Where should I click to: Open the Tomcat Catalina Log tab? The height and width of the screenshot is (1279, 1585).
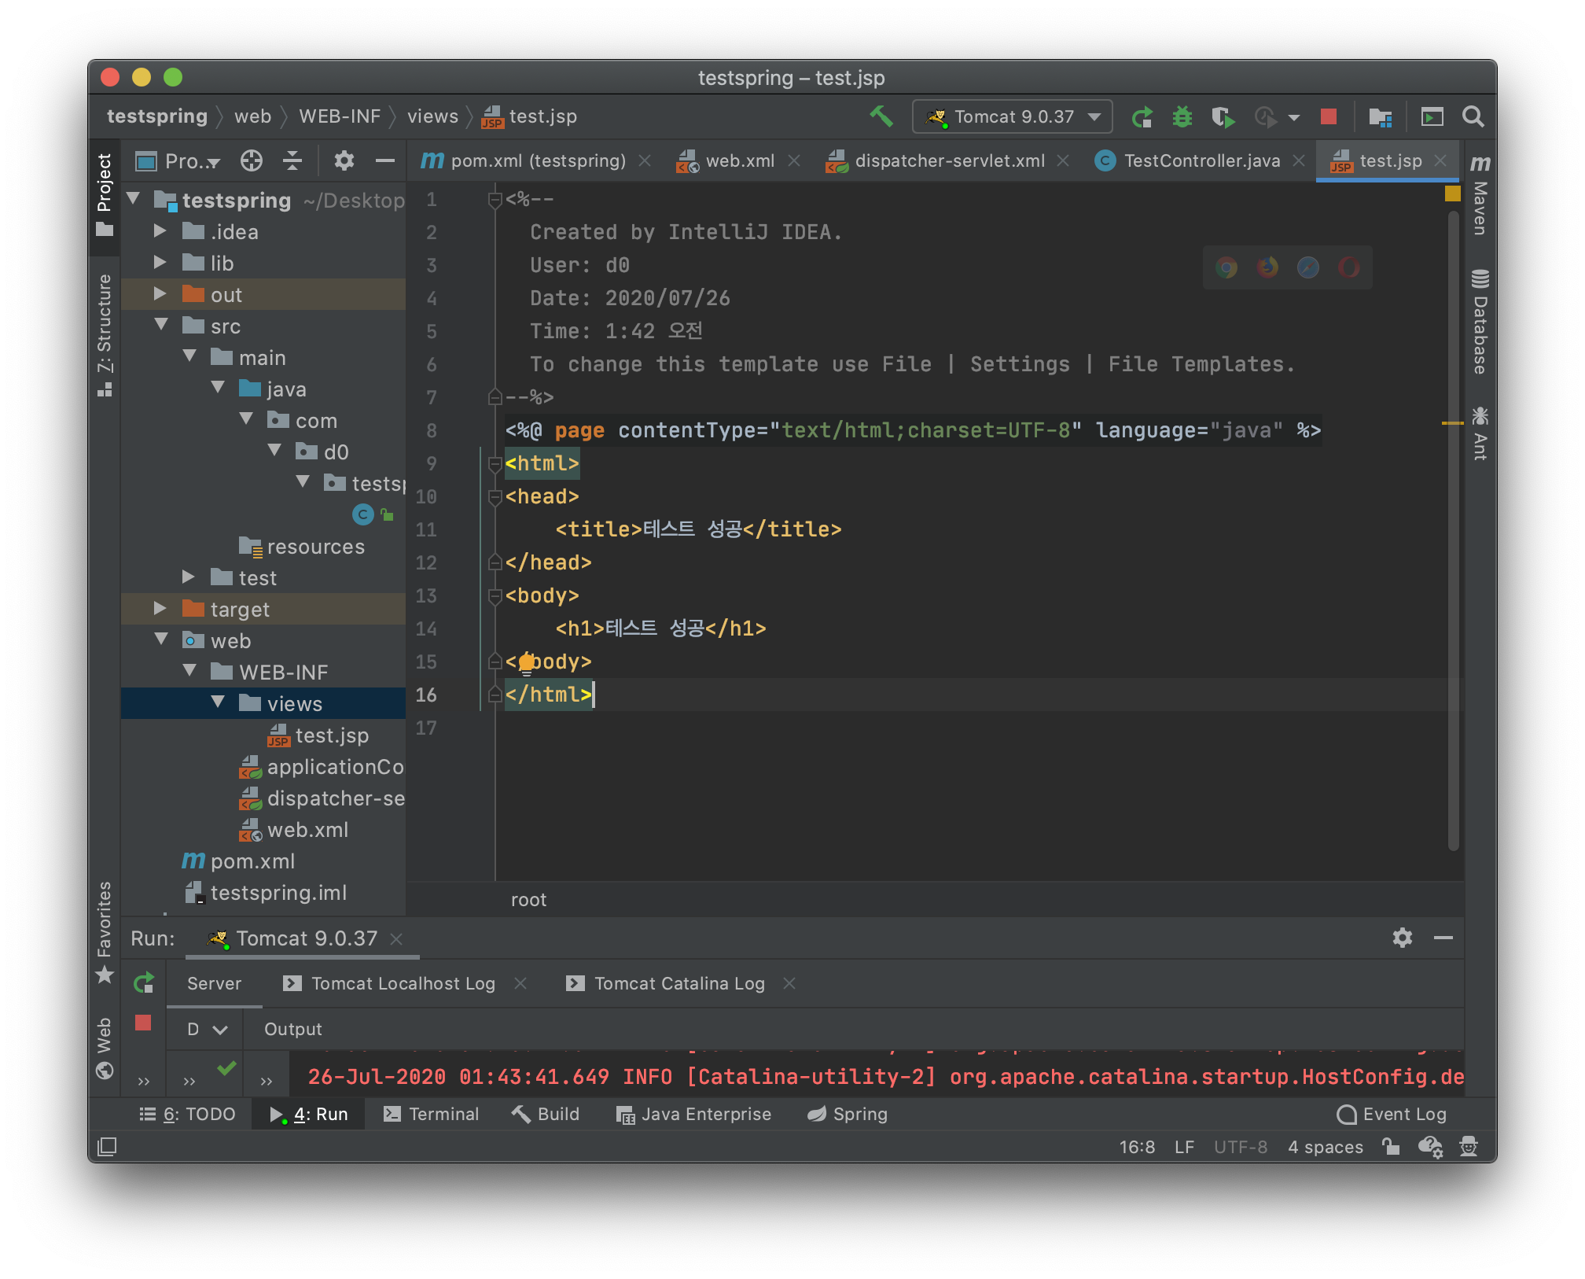point(678,983)
